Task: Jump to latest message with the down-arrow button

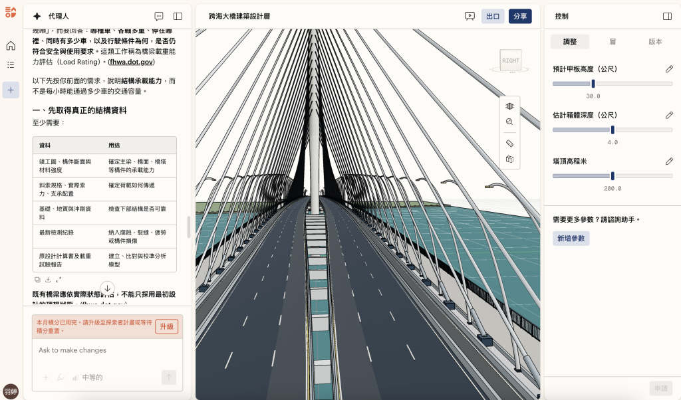Action: click(107, 288)
